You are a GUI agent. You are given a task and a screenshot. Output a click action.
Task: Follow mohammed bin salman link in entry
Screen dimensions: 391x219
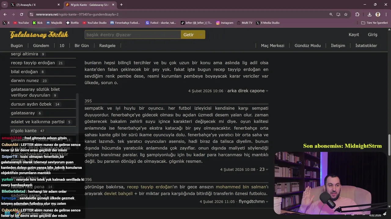pos(242,187)
